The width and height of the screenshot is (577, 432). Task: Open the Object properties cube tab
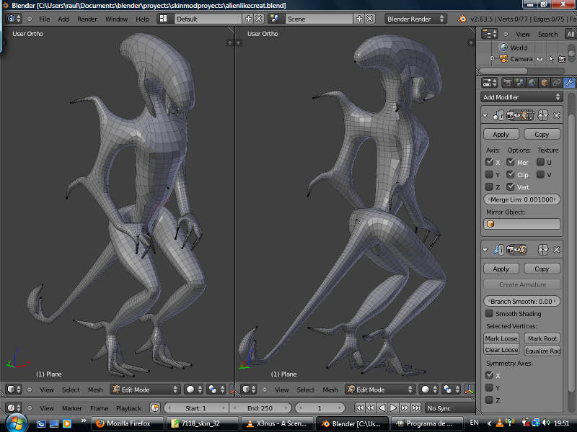click(545, 83)
